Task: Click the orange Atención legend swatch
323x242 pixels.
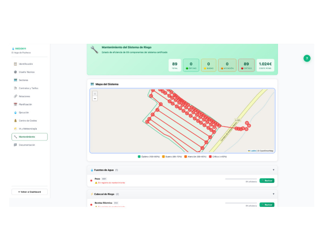Action: tap(186, 156)
